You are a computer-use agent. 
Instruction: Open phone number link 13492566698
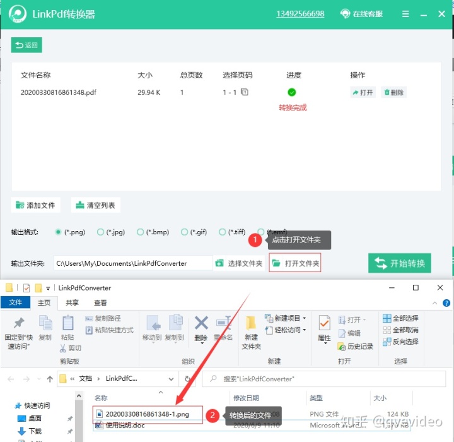(x=300, y=14)
